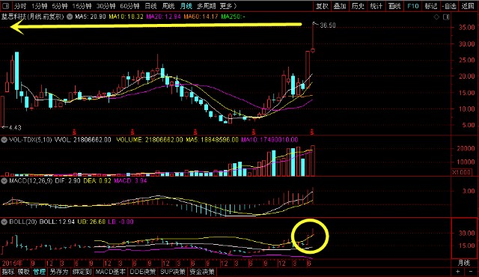
Task: Click the diamond icon in chart header
Action: pos(436,17)
